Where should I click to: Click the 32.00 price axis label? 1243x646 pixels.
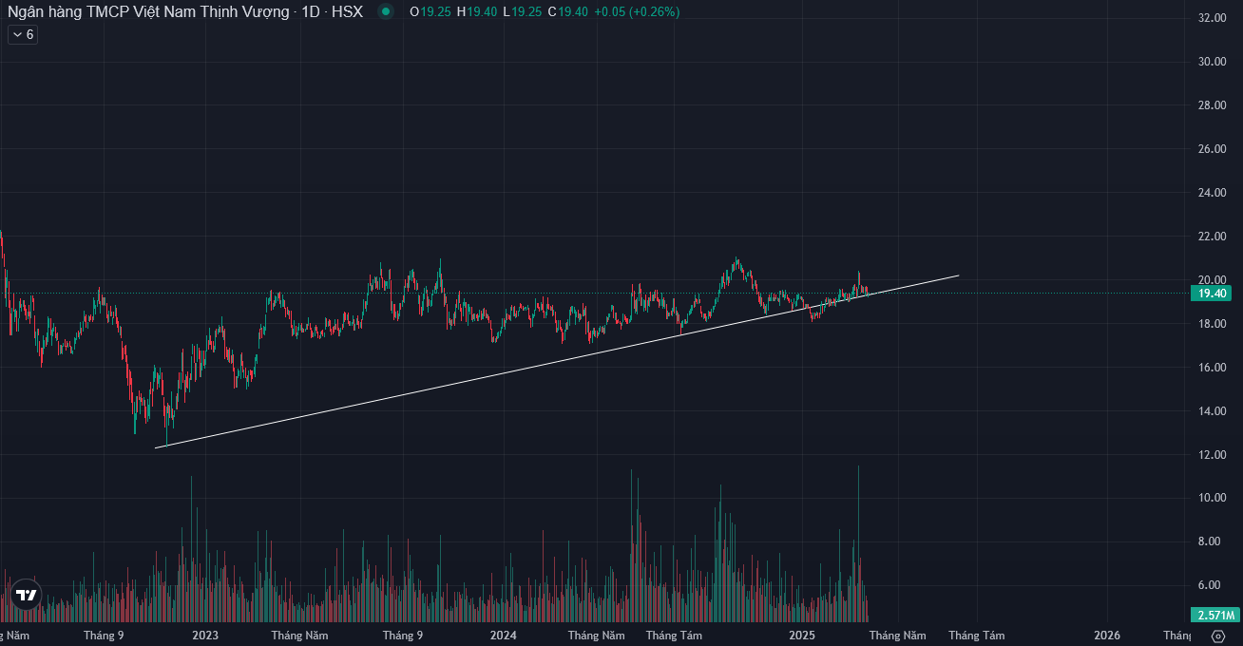1211,18
